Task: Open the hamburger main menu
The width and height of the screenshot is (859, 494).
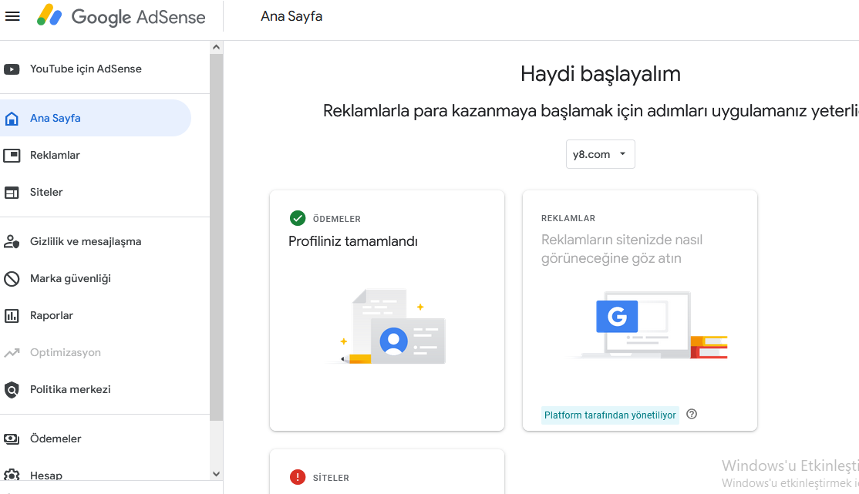Action: (12, 16)
